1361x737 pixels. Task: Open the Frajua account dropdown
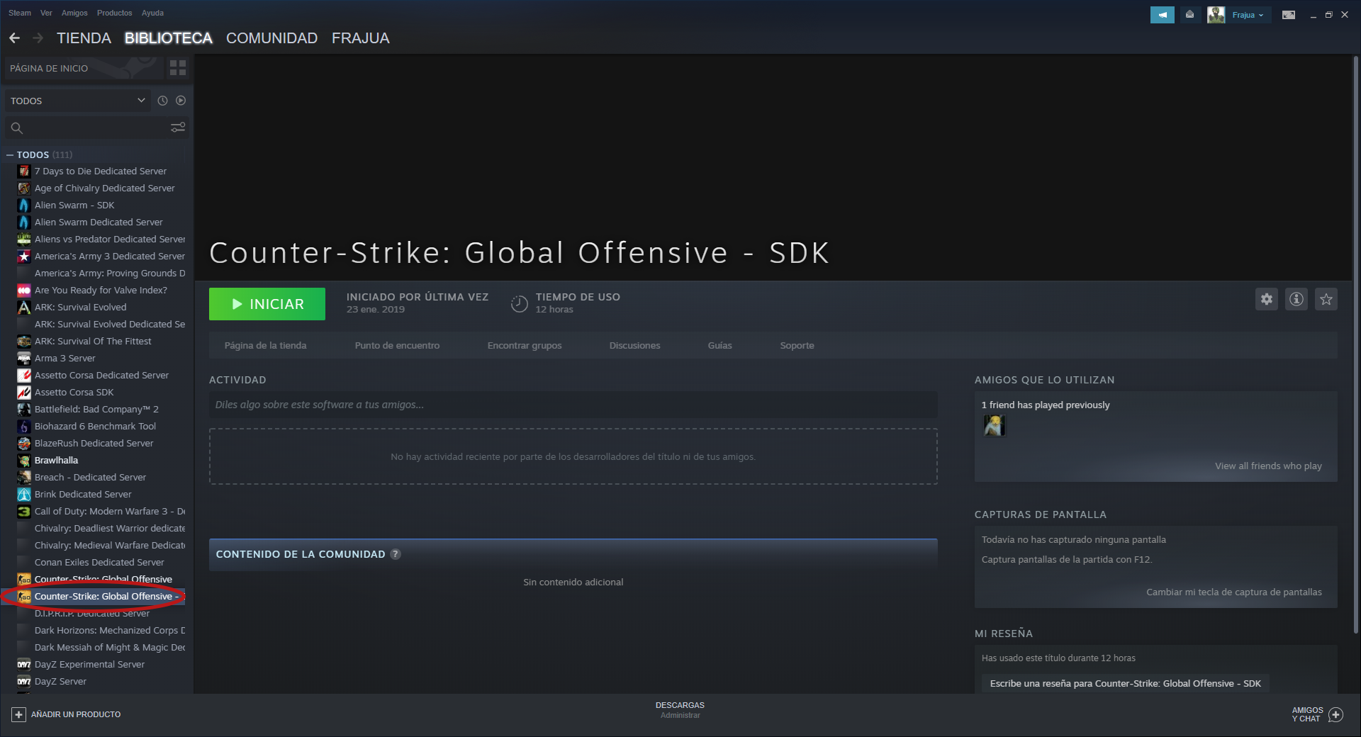1248,15
